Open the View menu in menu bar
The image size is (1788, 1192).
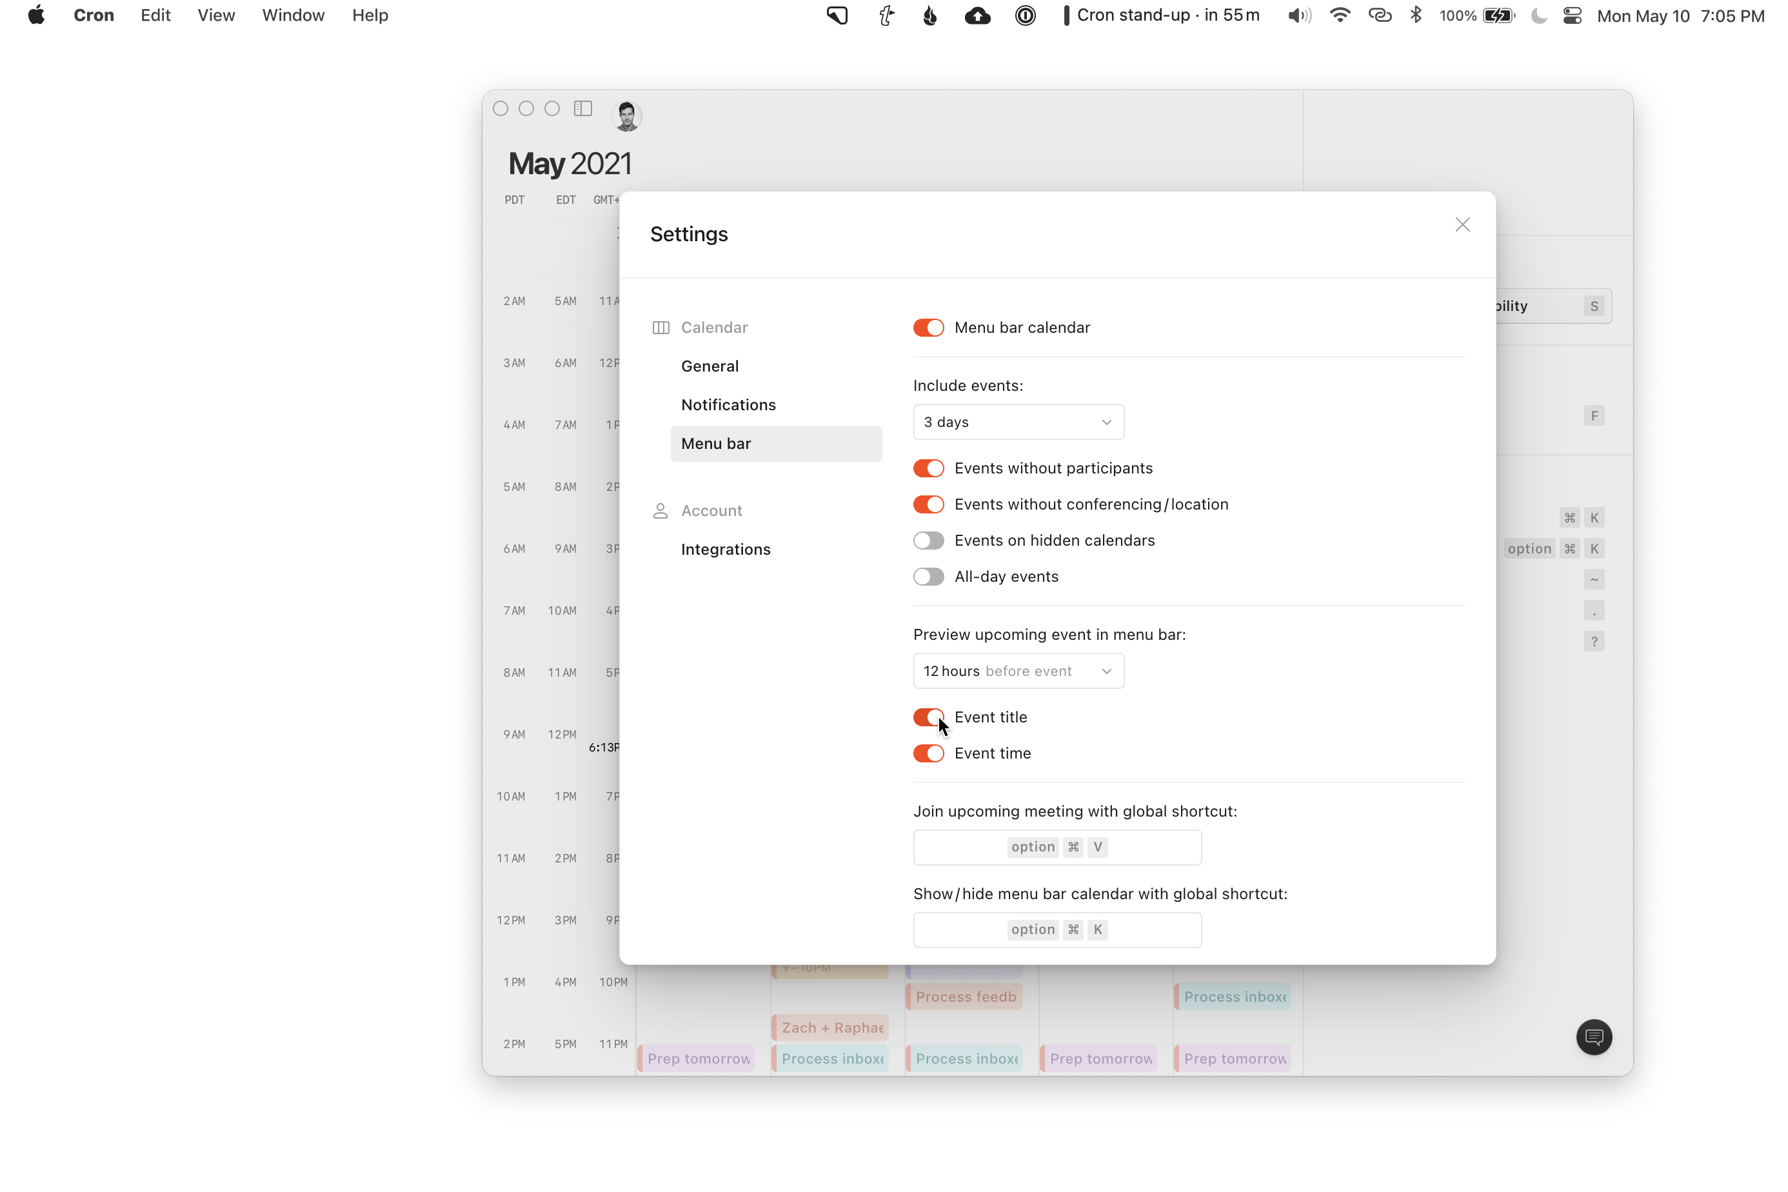click(x=216, y=15)
